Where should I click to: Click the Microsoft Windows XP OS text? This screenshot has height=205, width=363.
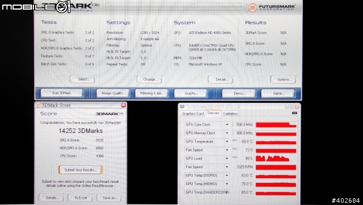(205, 64)
